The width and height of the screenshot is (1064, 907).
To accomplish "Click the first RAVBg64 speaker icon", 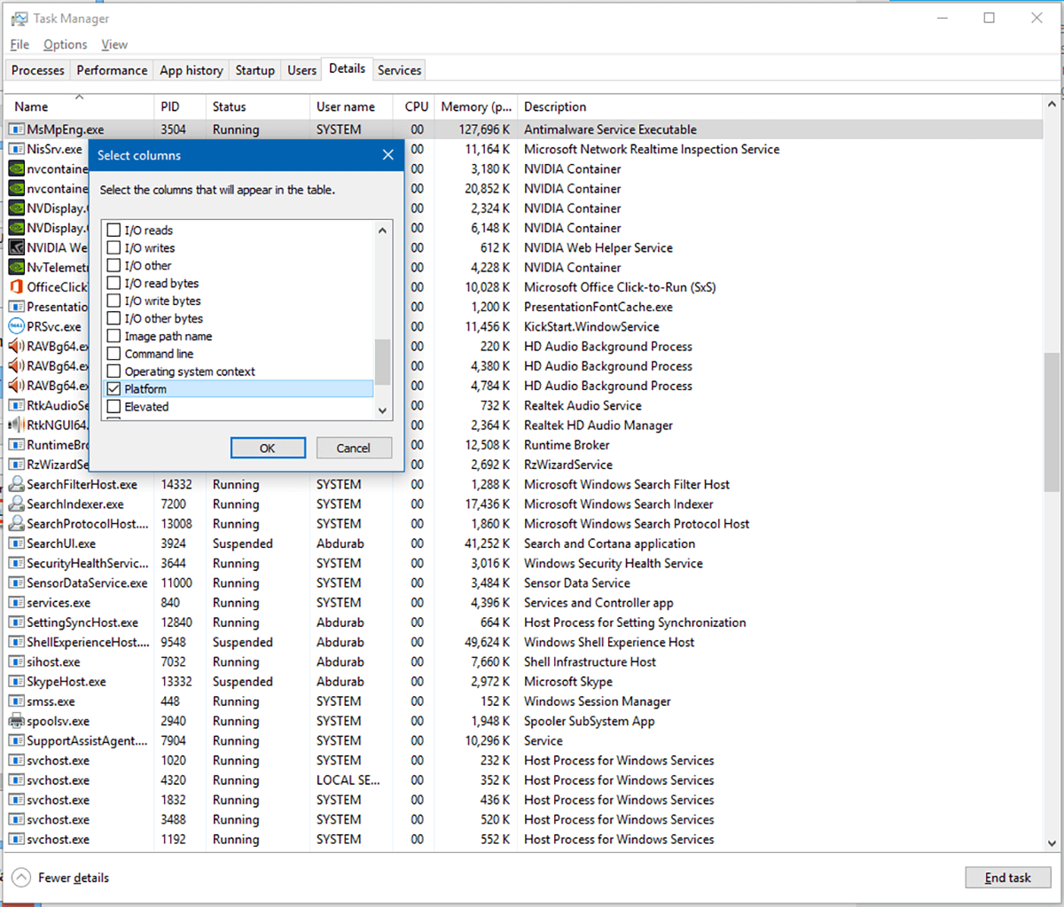I will pyautogui.click(x=16, y=346).
